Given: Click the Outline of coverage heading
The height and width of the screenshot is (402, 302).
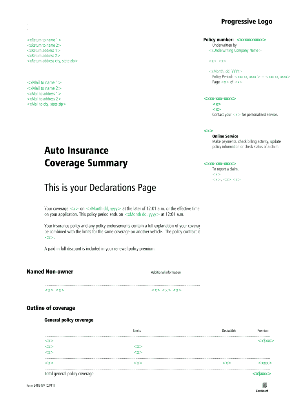Looking at the screenshot, I should coord(51,308).
